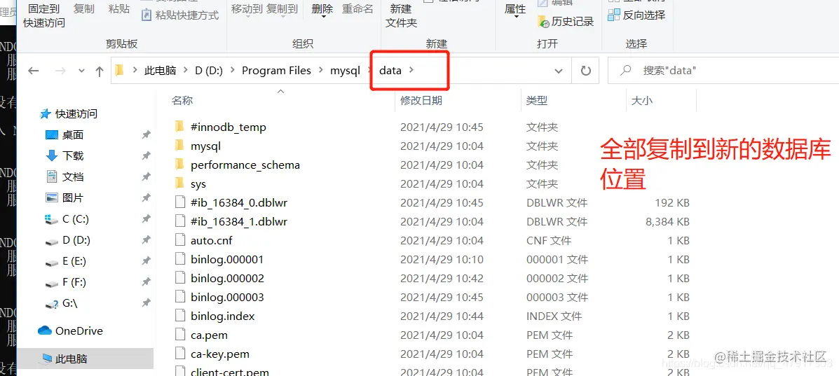Navigate up one folder level
Viewport: 839px width, 376px height.
point(99,71)
